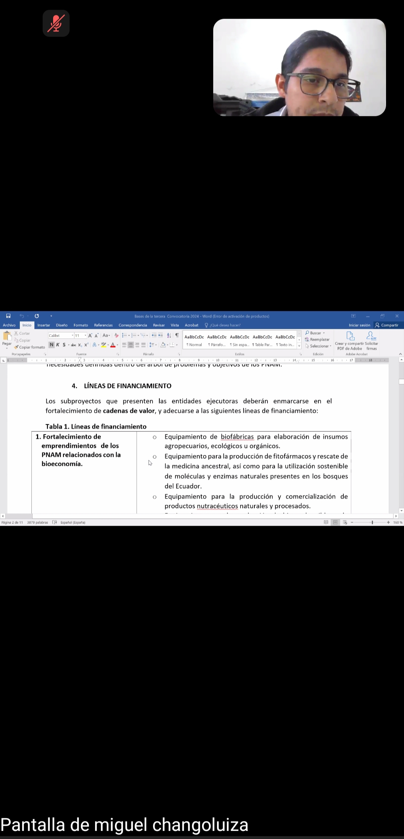Click the Save icon in the title bar

8,316
